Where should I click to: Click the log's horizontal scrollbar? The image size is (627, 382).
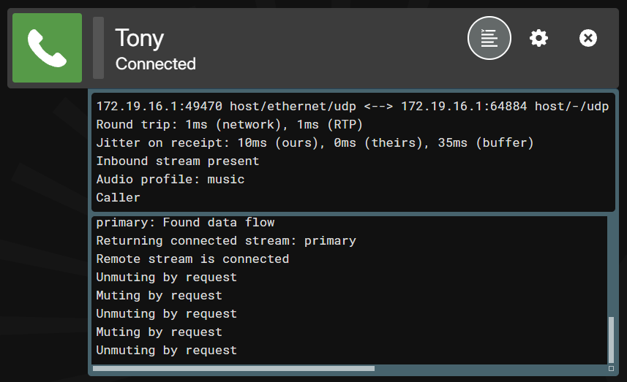(x=233, y=369)
